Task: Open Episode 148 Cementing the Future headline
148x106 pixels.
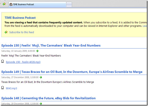Action: 48,98
